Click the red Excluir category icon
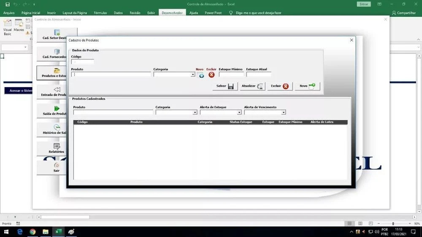 (x=211, y=75)
